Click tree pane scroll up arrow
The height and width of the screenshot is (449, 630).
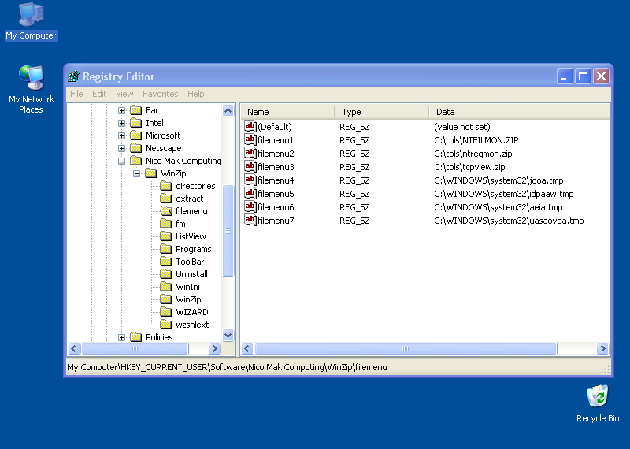(228, 110)
